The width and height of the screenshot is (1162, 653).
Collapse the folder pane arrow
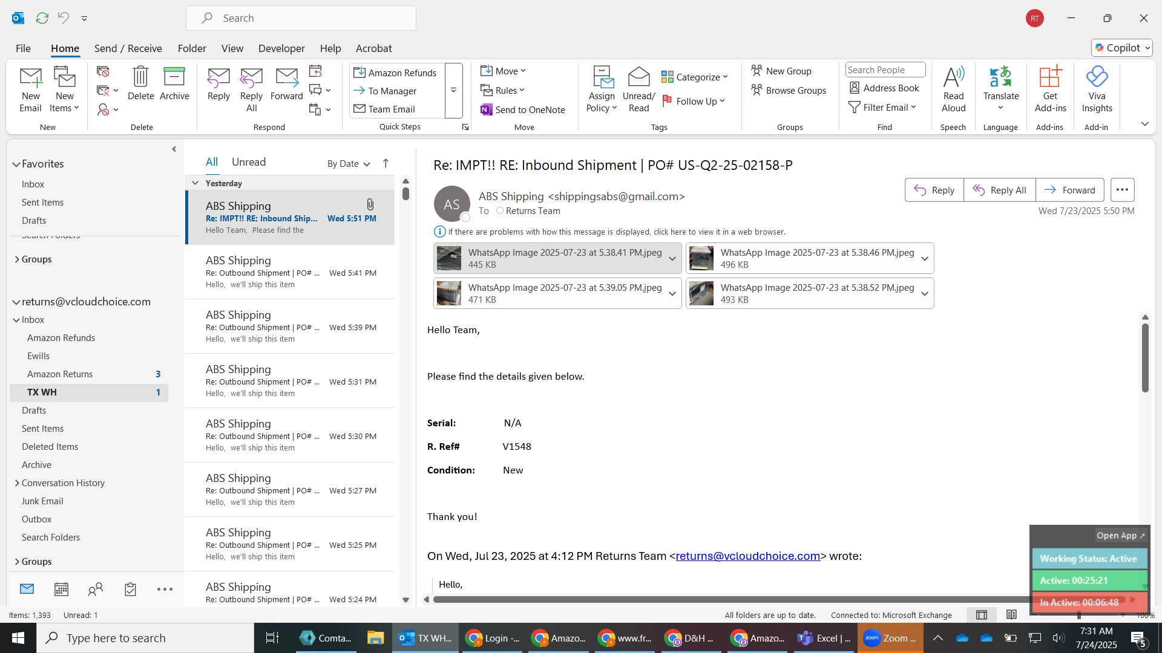pos(174,149)
